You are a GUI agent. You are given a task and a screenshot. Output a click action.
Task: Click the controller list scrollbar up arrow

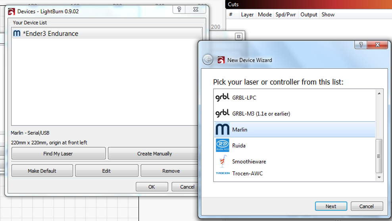pos(379,94)
